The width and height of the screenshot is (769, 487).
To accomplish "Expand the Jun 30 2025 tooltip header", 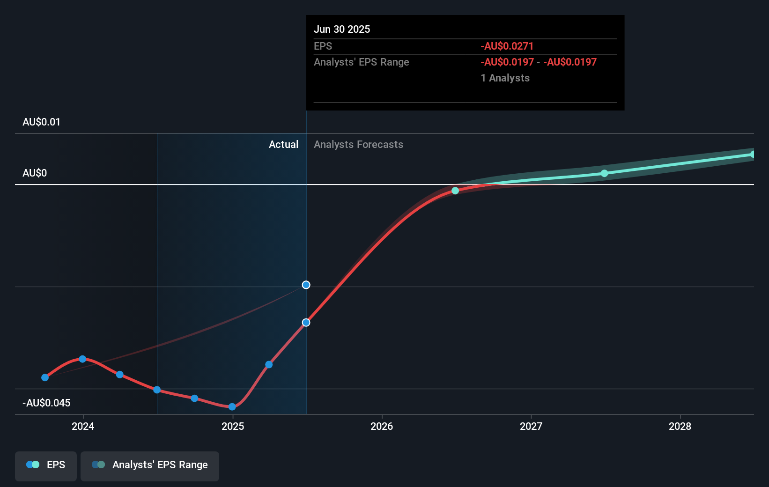I will (342, 29).
